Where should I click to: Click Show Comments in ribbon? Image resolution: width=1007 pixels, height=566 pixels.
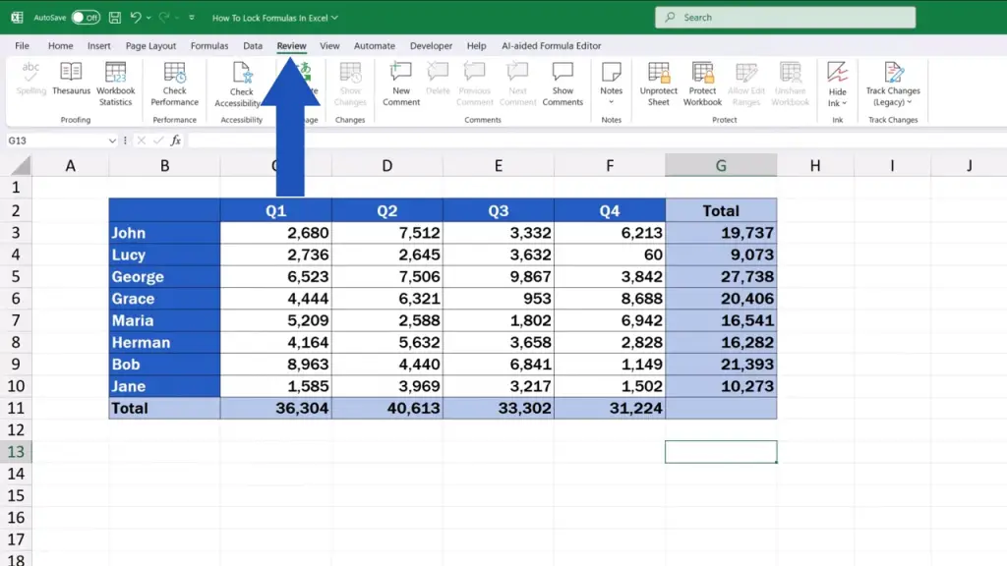(x=563, y=82)
